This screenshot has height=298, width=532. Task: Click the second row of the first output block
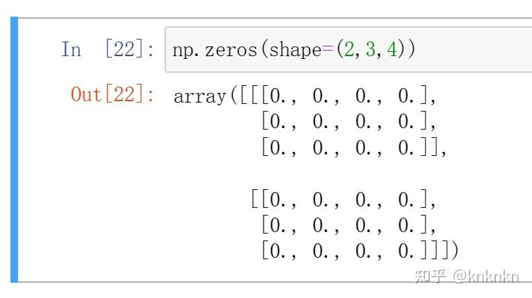[x=349, y=121]
